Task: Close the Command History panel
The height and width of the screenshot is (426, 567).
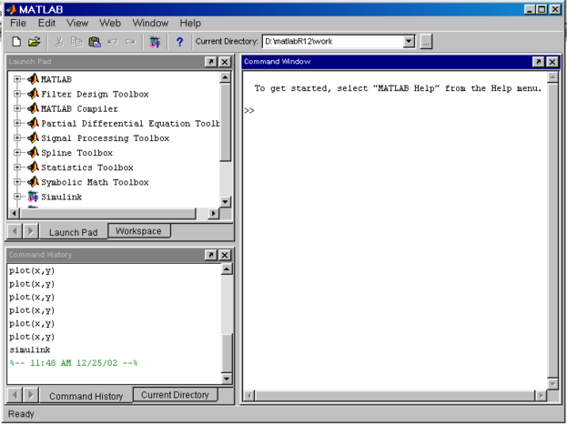Action: click(225, 255)
